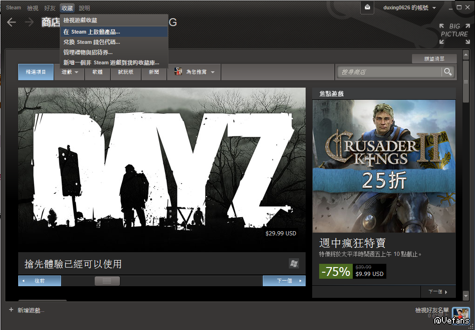Expand the 為您推薦 dropdown arrow

[213, 72]
